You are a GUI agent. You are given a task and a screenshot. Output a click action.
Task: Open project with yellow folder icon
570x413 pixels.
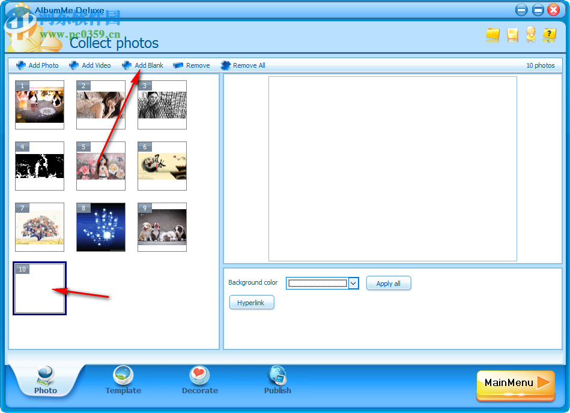click(493, 35)
